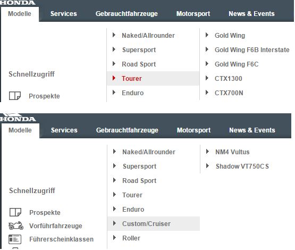Open the Services tab in the Tourer menu screenshot
295x250 pixels.
point(64,14)
